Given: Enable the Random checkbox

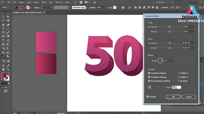Looking at the screenshot, I should click(x=179, y=81).
